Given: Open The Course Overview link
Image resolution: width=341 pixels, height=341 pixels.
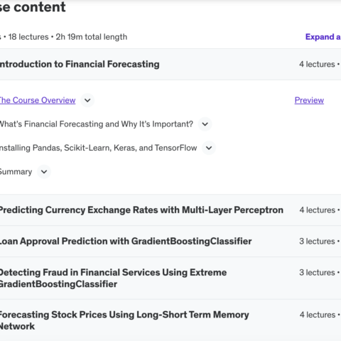Looking at the screenshot, I should (x=38, y=100).
